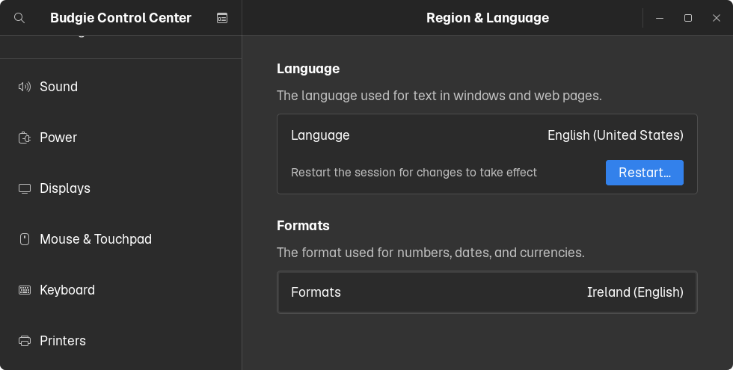Close the Region & Language window

(x=717, y=18)
